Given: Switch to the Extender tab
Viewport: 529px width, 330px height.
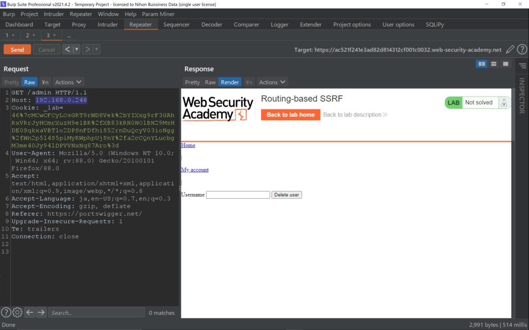Looking at the screenshot, I should coord(311,25).
